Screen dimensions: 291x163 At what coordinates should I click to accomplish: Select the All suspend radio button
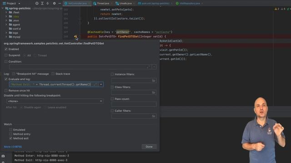tap(25, 55)
